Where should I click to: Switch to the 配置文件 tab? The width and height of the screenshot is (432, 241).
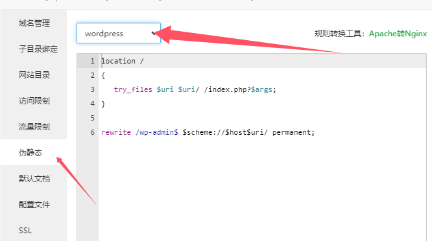coord(34,204)
